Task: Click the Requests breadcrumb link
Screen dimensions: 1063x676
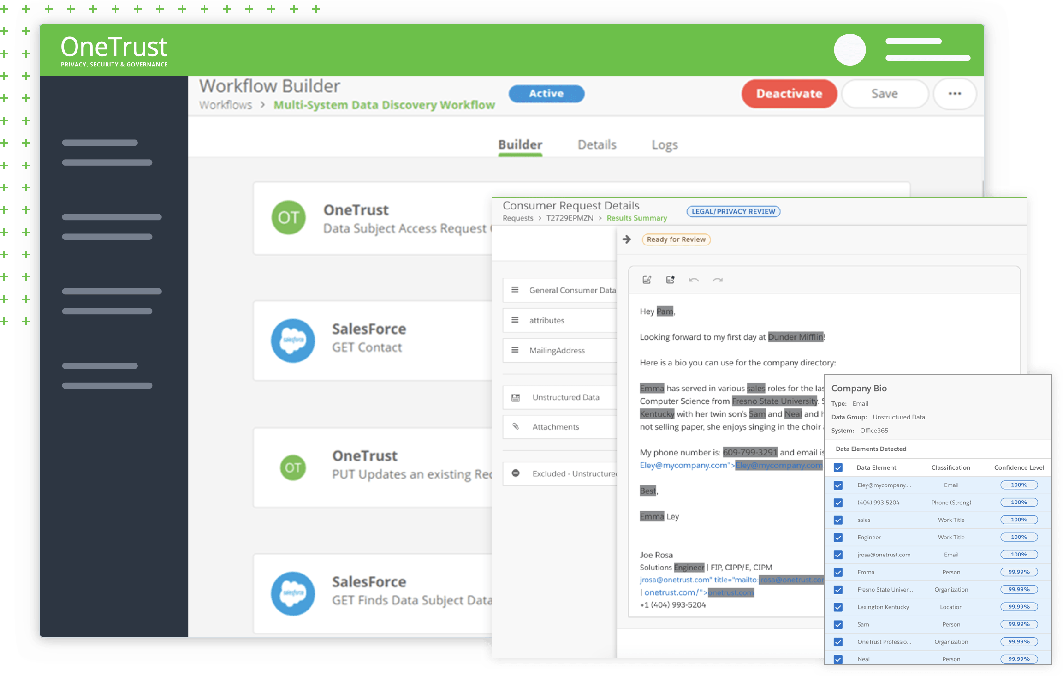Action: [517, 218]
